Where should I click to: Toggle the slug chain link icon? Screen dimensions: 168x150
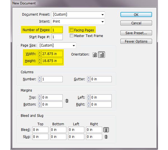click(x=106, y=137)
